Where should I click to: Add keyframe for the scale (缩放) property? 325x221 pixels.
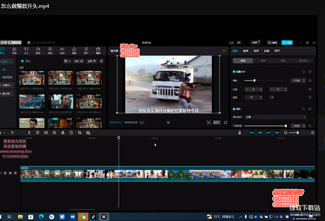coord(310,81)
